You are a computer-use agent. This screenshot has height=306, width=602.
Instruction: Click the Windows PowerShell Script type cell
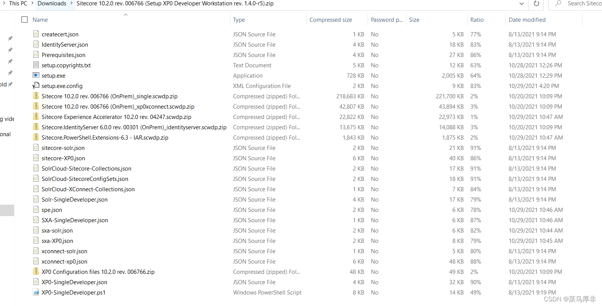(x=267, y=292)
